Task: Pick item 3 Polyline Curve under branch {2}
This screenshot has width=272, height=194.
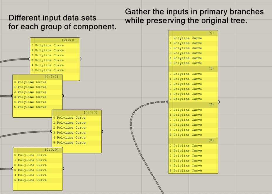Action: click(x=188, y=125)
